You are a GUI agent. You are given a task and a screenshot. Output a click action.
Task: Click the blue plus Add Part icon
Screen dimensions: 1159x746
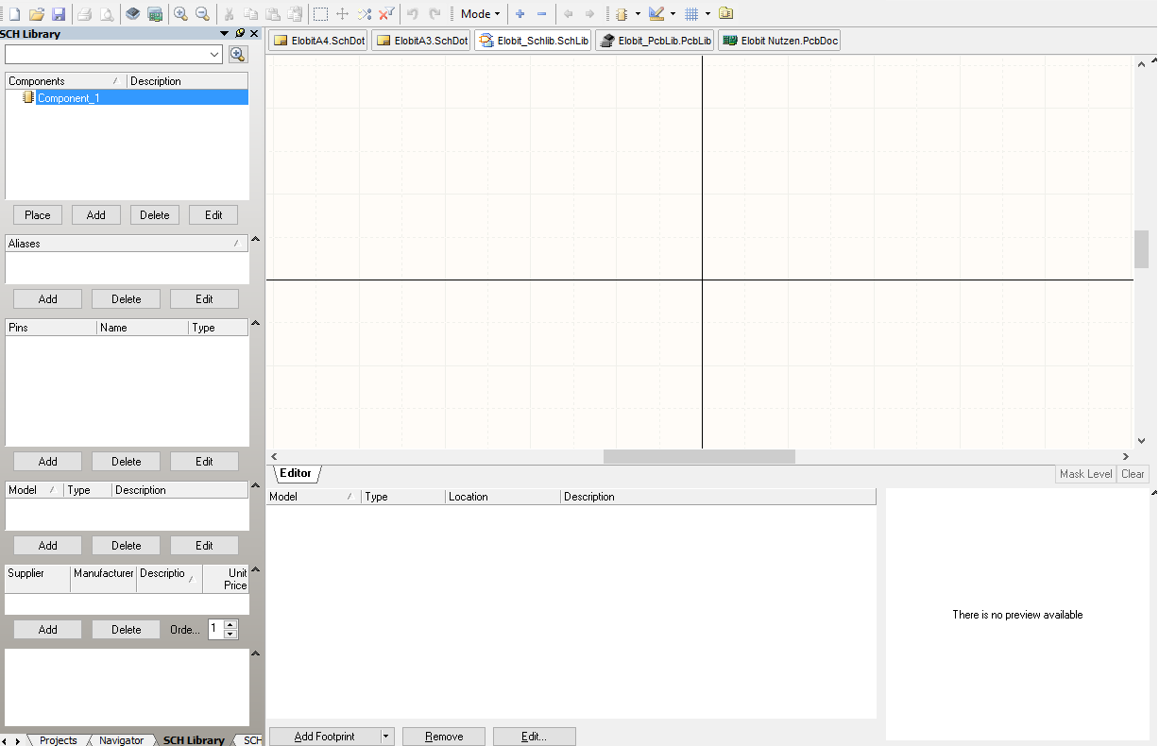(x=520, y=14)
